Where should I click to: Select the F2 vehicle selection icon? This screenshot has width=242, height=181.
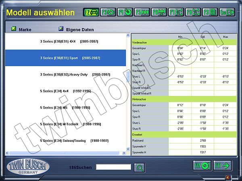click(91, 12)
